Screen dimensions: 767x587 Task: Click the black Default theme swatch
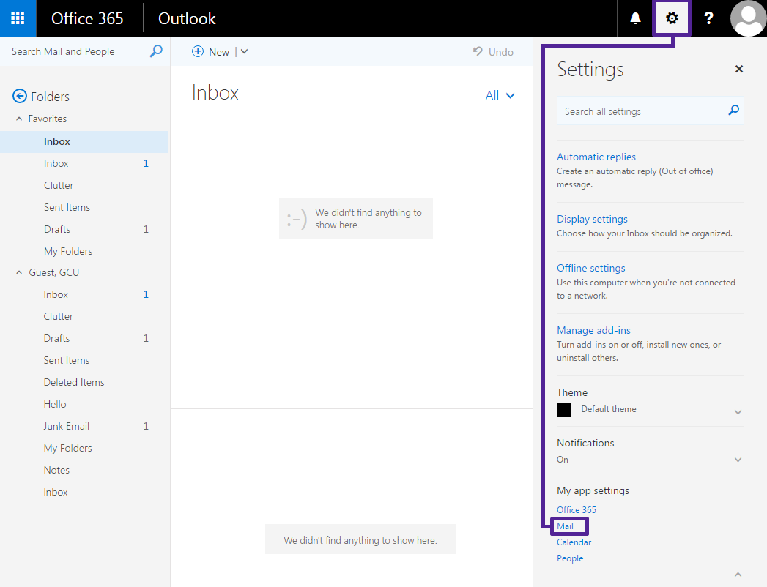click(x=564, y=410)
